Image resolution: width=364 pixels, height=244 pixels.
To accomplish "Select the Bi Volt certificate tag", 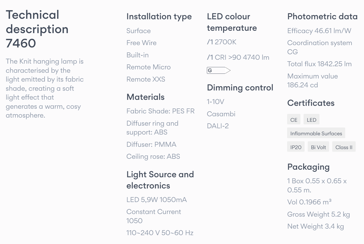I will click(x=318, y=147).
